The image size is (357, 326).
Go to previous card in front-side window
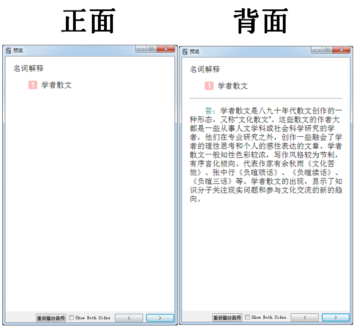point(129,318)
